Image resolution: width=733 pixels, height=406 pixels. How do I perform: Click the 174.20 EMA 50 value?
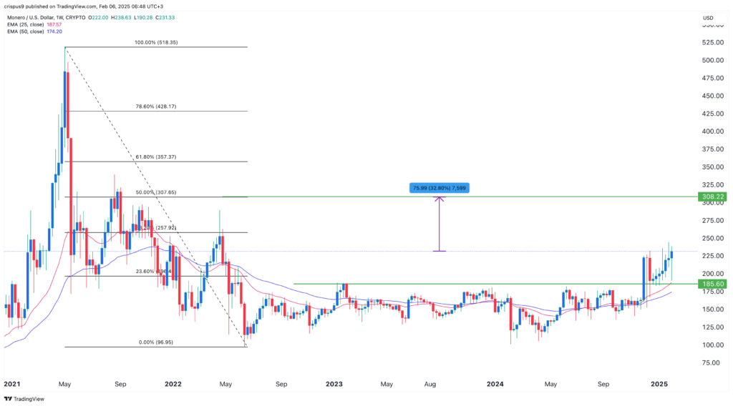(x=54, y=31)
